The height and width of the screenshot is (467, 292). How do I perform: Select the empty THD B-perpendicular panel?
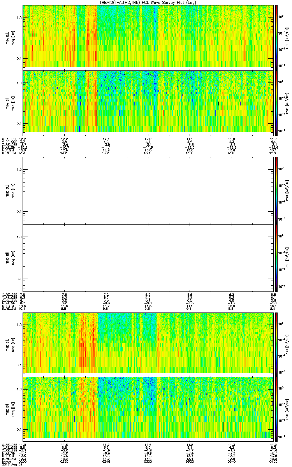[x=148, y=190]
